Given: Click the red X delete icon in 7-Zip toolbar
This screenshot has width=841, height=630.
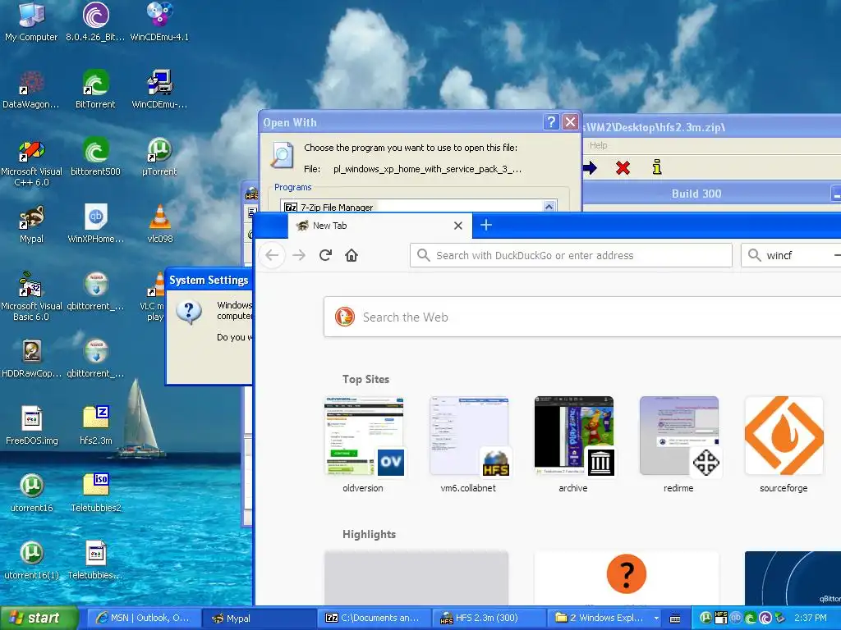Looking at the screenshot, I should pos(623,167).
